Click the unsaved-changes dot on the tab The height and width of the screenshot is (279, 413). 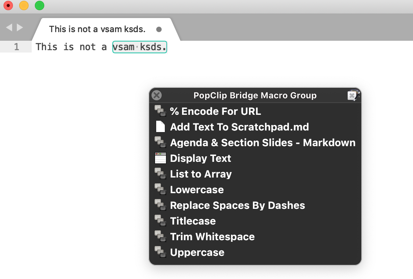(x=159, y=29)
